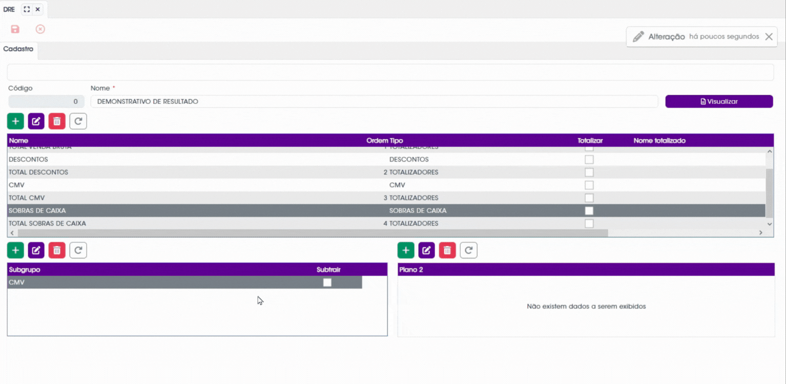Sort by Nome column header
The width and height of the screenshot is (786, 384).
18,140
